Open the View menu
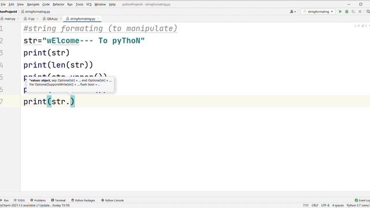This screenshot has width=370, height=208. pyautogui.click(x=20, y=4)
